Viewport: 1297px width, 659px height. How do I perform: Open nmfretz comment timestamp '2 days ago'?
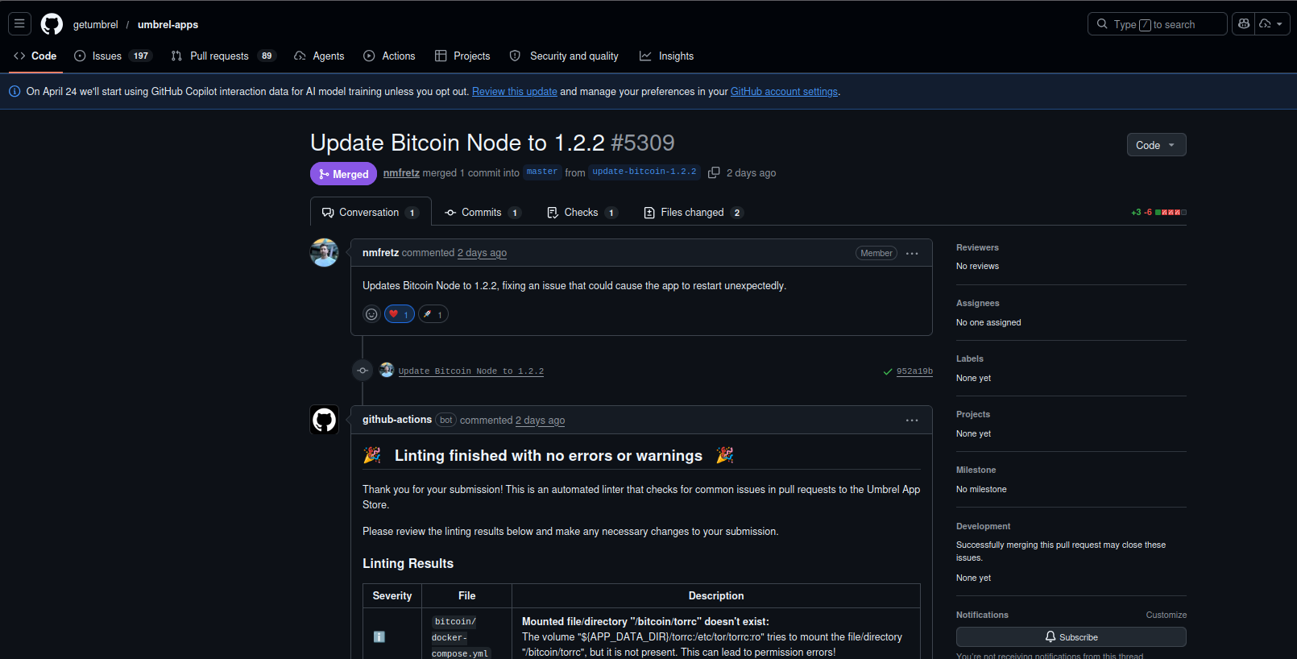tap(482, 253)
